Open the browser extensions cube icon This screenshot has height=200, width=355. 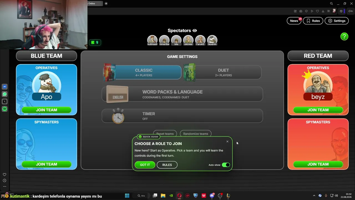point(341,11)
